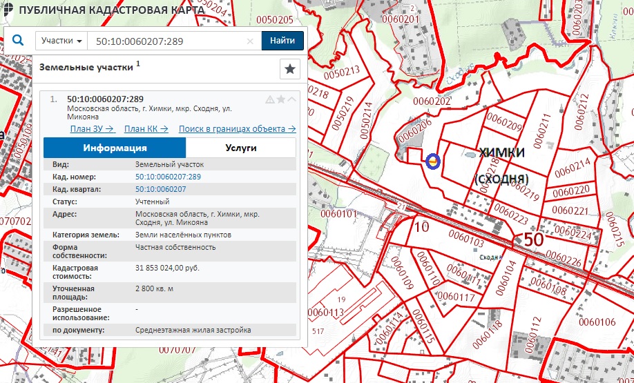The width and height of the screenshot is (634, 383).
Task: Collapse the result card with chevron
Action: (x=291, y=99)
